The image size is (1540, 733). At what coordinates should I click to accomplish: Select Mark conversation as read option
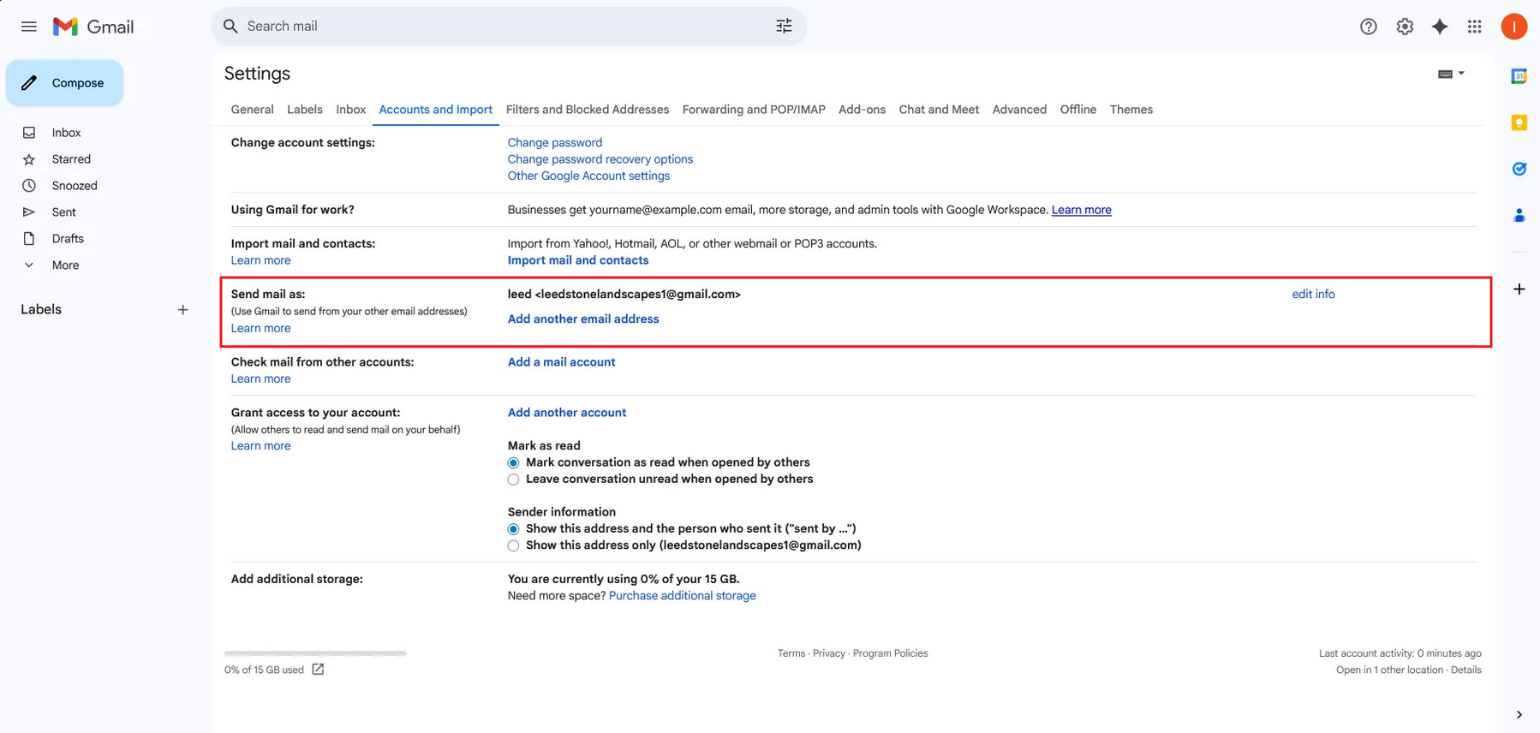[513, 462]
